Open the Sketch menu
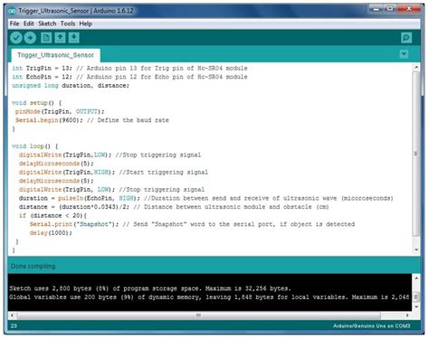 [x=47, y=23]
